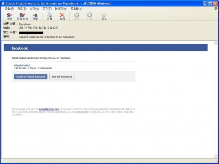The image size is (219, 164).
Task: Open the address book (주소) icon
Action: tap(104, 16)
